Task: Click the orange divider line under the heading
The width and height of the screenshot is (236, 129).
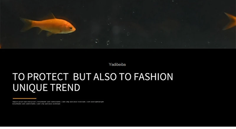Action: [x=24, y=98]
